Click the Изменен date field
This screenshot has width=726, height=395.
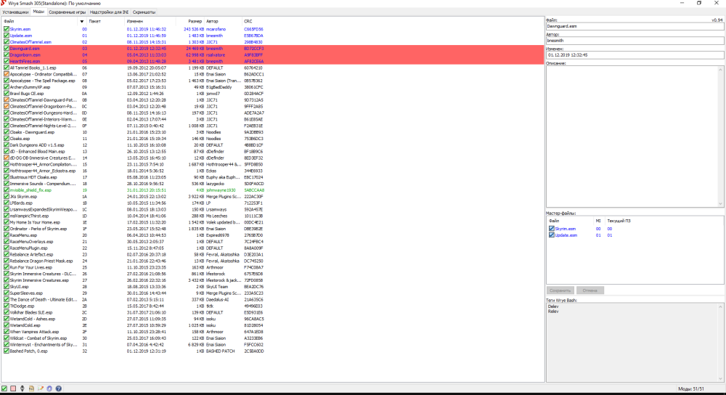click(635, 54)
